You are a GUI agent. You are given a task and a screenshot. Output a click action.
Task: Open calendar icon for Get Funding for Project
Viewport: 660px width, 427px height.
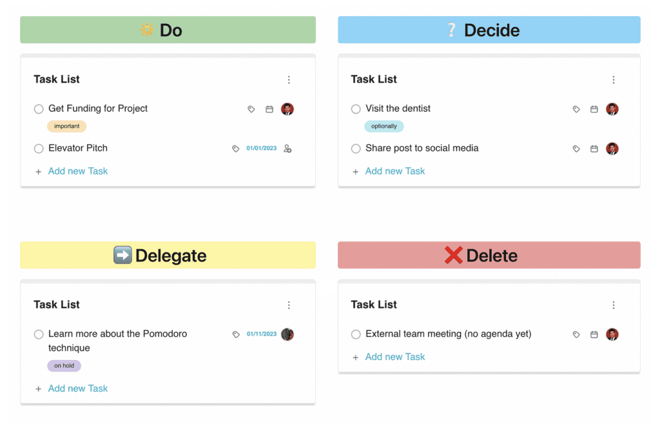pyautogui.click(x=269, y=109)
